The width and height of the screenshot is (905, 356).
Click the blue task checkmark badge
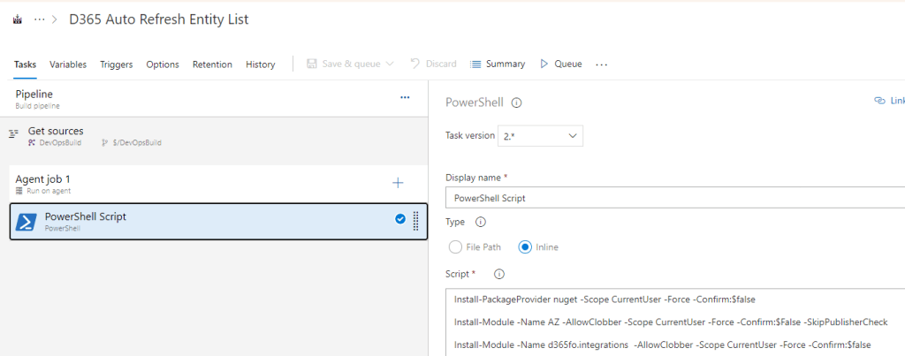(x=400, y=219)
